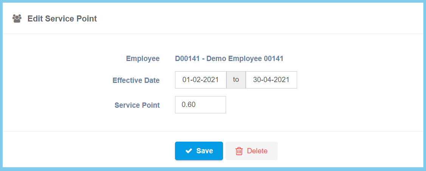Image resolution: width=426 pixels, height=171 pixels.
Task: Click the Edit Service Point title
Action: point(62,18)
